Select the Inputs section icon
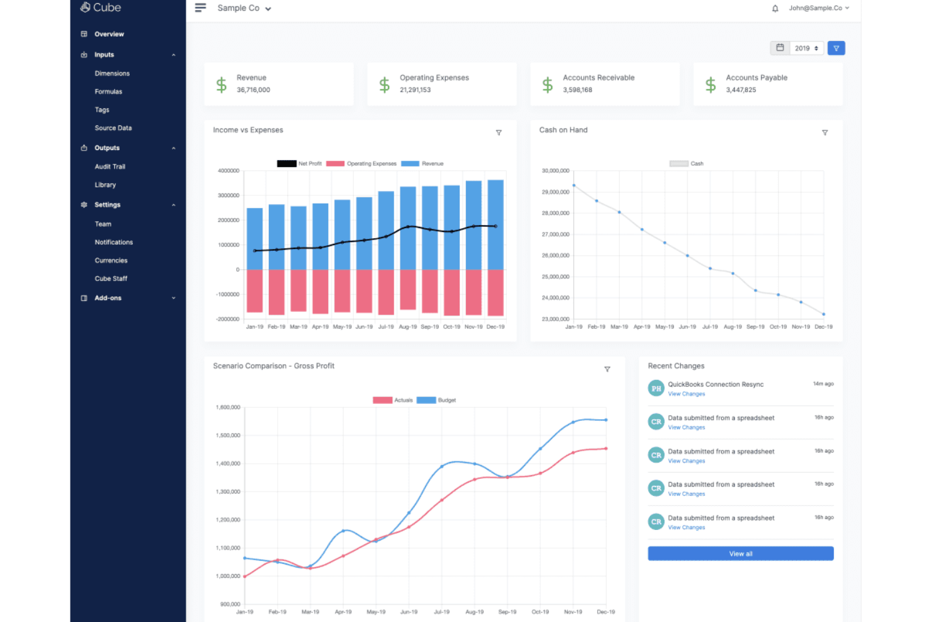The image size is (932, 622). click(x=84, y=55)
